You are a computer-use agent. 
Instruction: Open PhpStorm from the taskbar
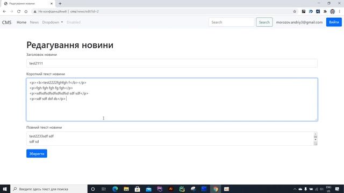(x=160, y=189)
